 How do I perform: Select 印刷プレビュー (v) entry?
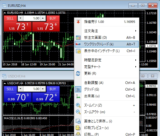107,128
